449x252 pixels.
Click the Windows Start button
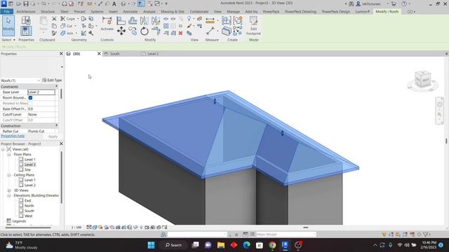pos(152,245)
